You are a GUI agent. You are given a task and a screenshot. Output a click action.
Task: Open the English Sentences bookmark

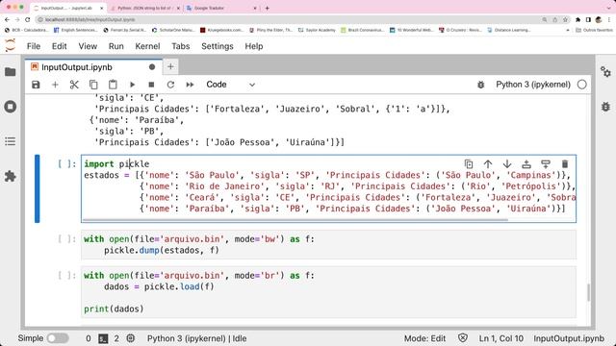76,30
